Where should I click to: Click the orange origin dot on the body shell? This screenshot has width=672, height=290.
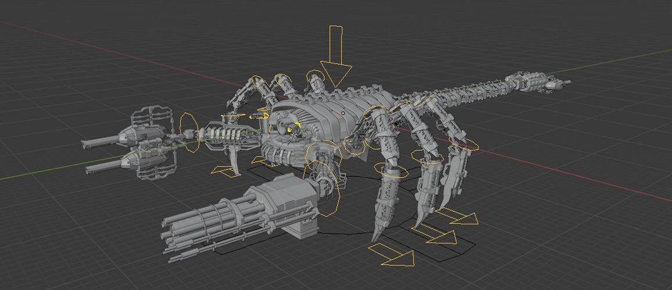pyautogui.click(x=343, y=113)
